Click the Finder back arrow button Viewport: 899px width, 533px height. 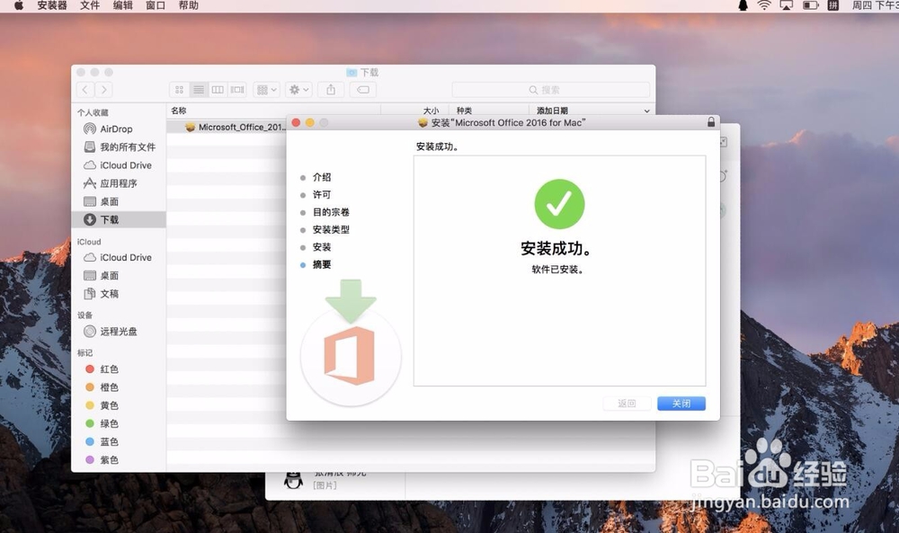click(85, 89)
